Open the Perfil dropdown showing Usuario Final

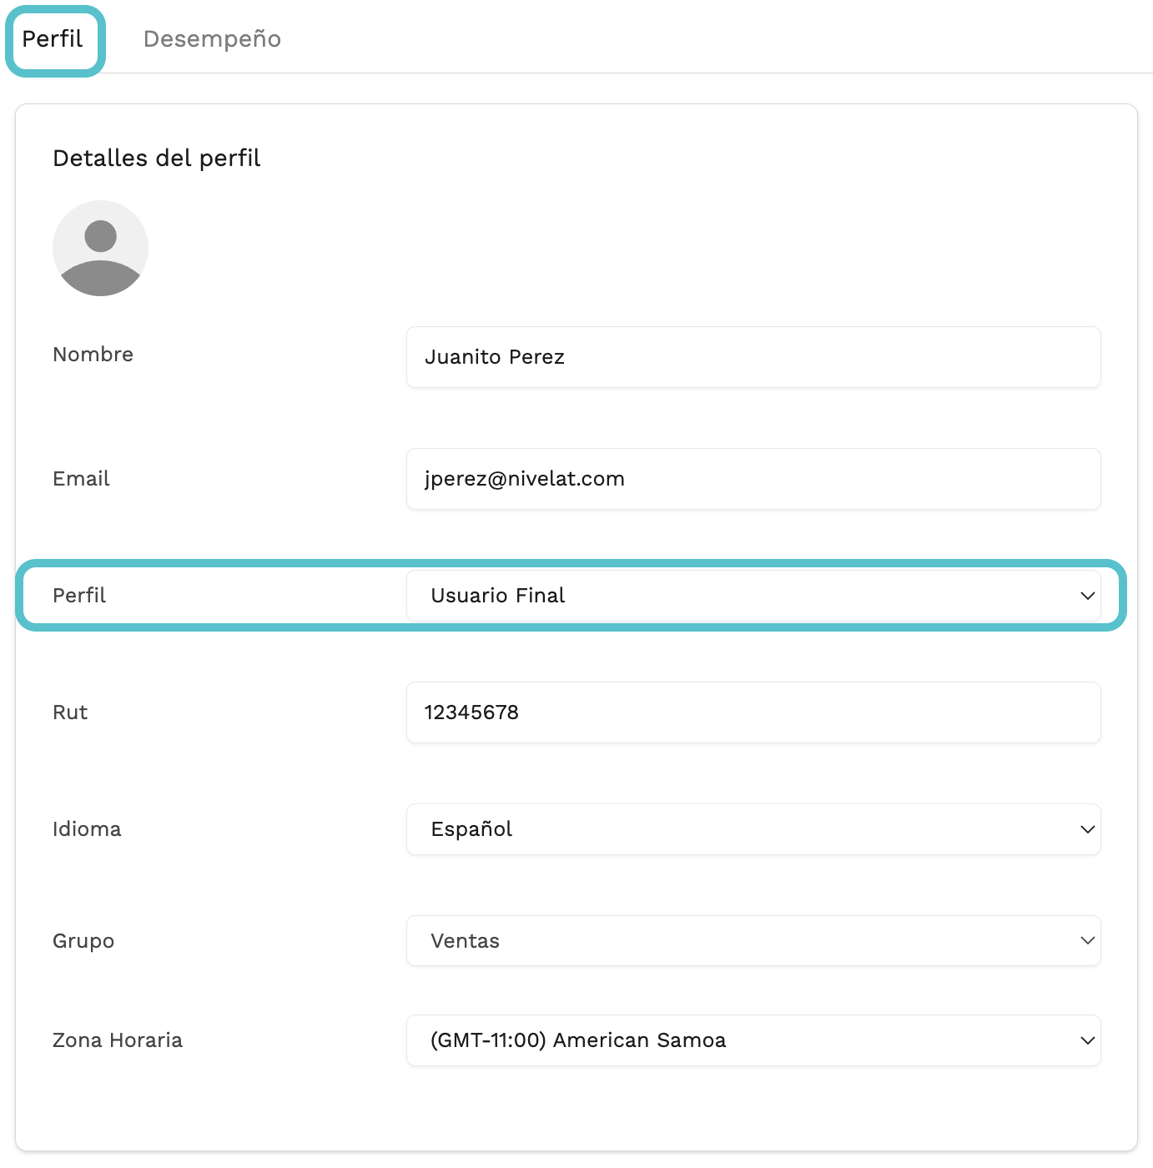(x=753, y=596)
